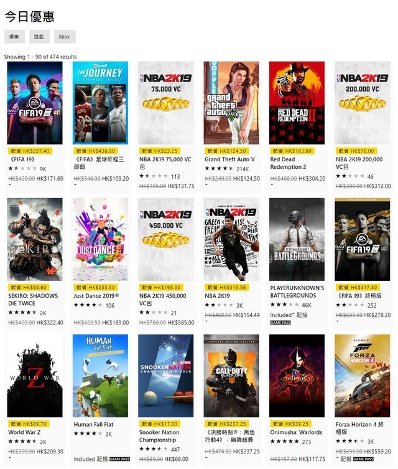
Task: Open the Snooker Nation Championship title link
Action: (159, 436)
